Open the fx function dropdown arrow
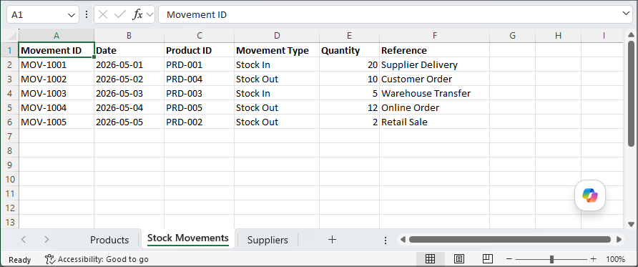Image resolution: width=638 pixels, height=267 pixels. [149, 15]
